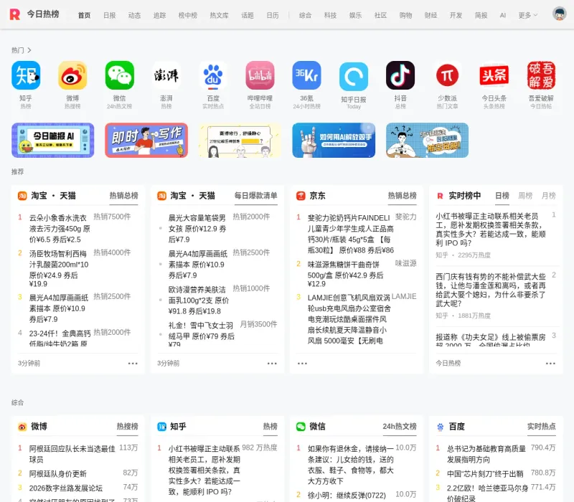Click the 微博 card eye logo
Image resolution: width=574 pixels, height=502 pixels.
[x=22, y=427]
